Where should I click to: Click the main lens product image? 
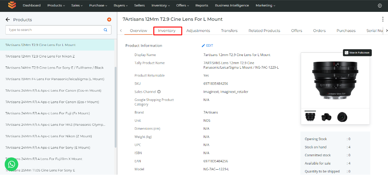click(x=335, y=80)
